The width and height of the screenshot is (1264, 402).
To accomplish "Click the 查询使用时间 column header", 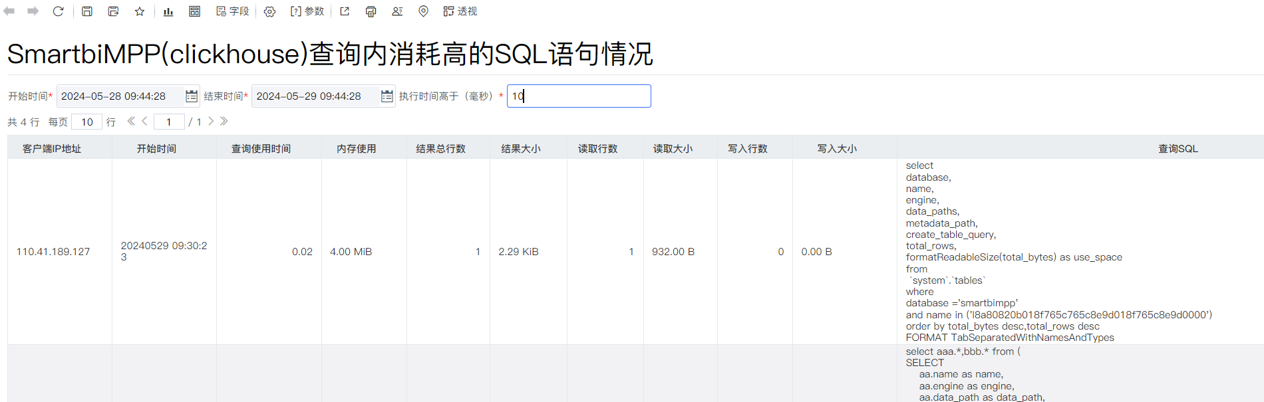I will pos(269,148).
